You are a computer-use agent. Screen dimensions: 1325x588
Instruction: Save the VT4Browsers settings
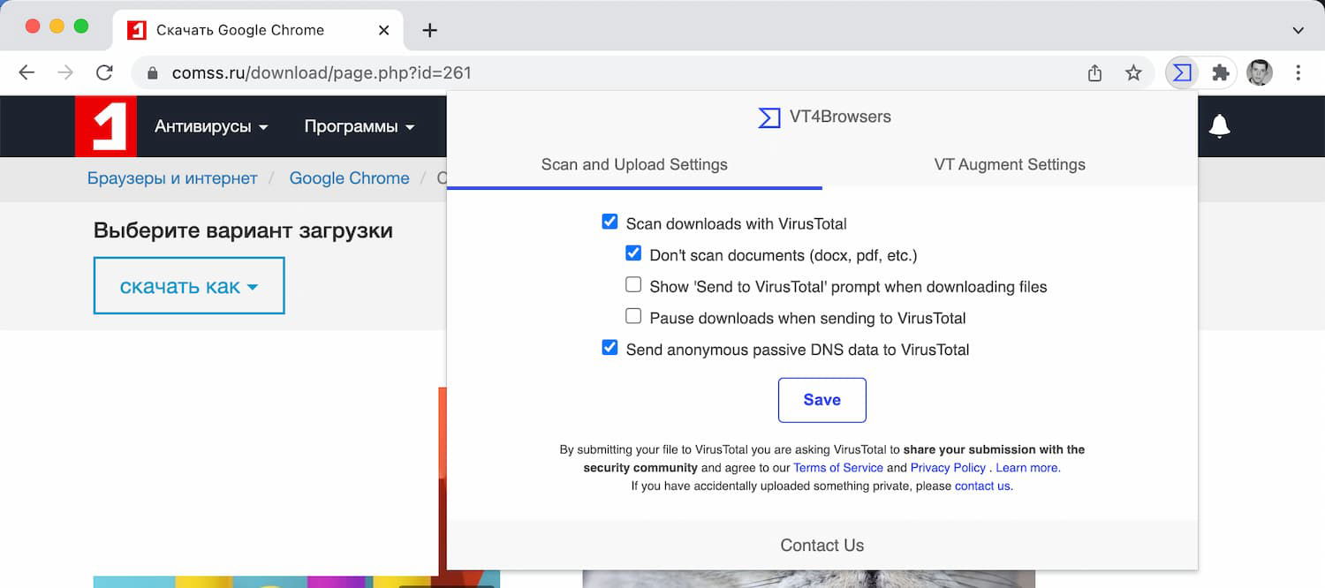pos(821,400)
